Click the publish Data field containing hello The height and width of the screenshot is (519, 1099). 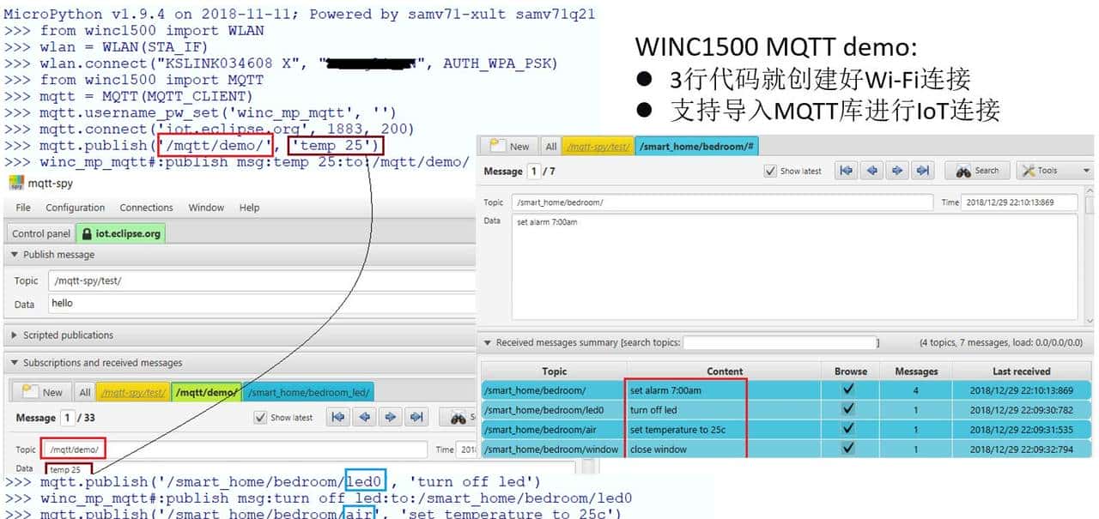[x=258, y=304]
